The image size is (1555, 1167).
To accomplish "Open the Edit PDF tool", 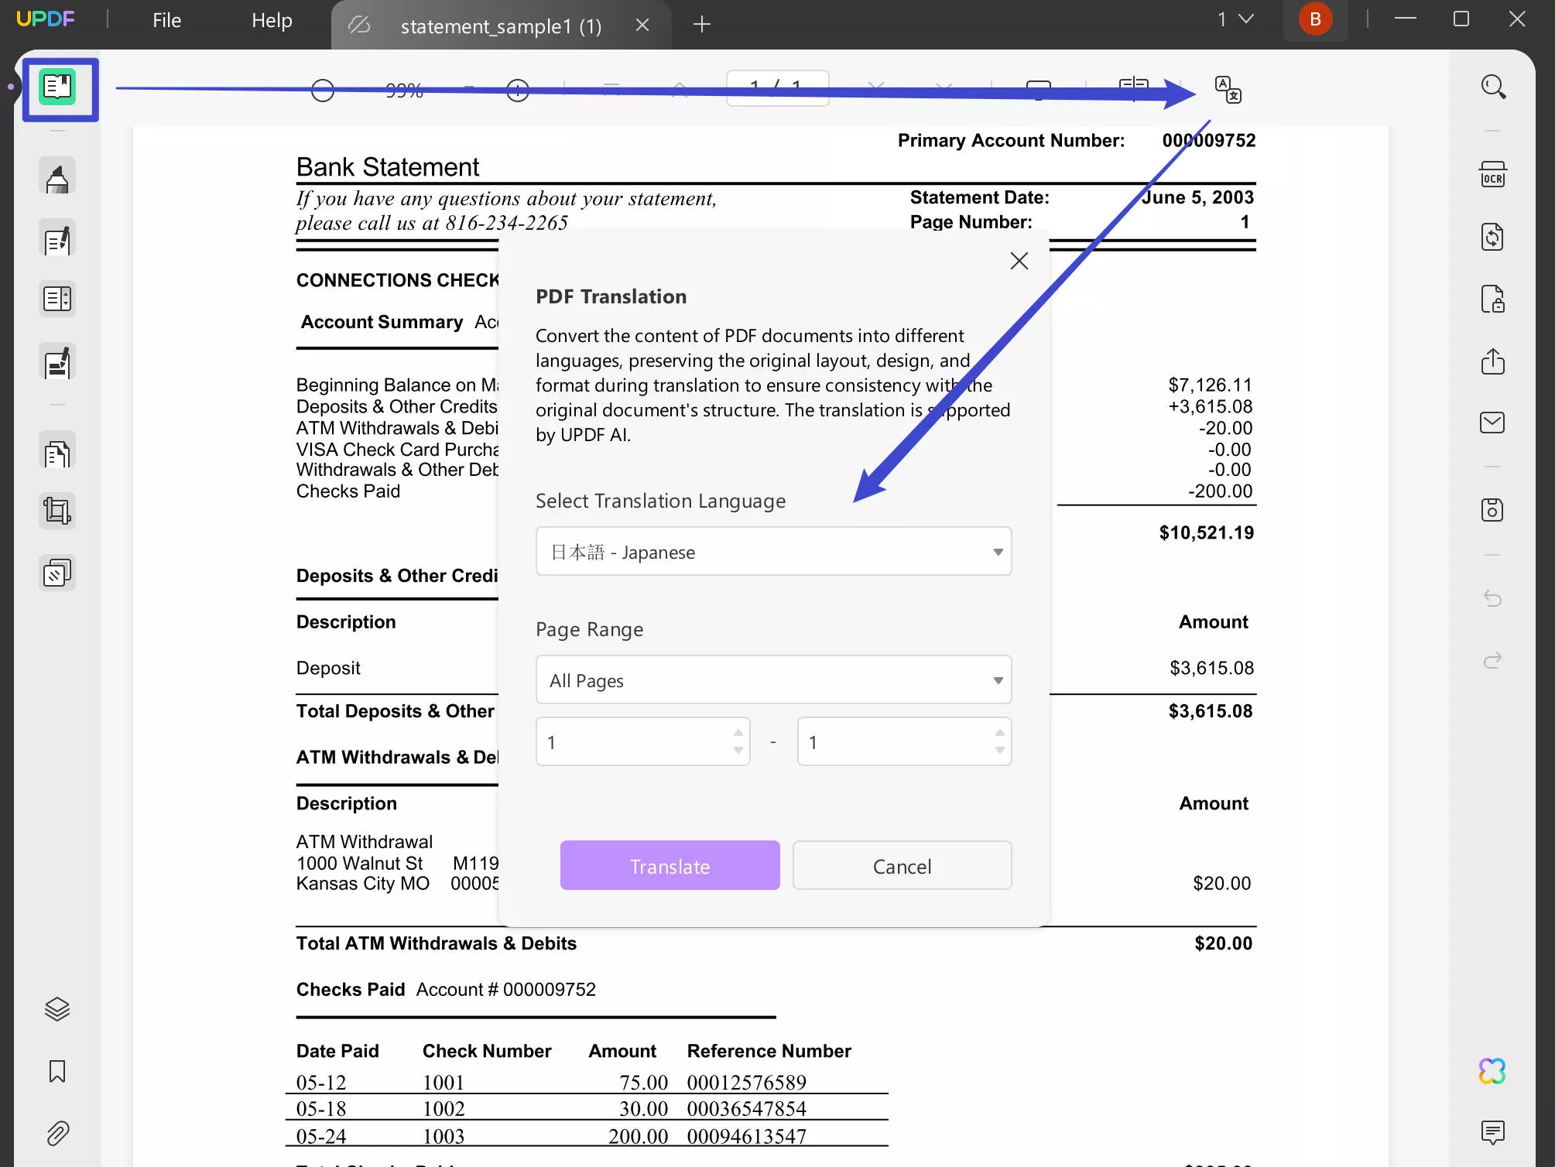I will coord(57,238).
